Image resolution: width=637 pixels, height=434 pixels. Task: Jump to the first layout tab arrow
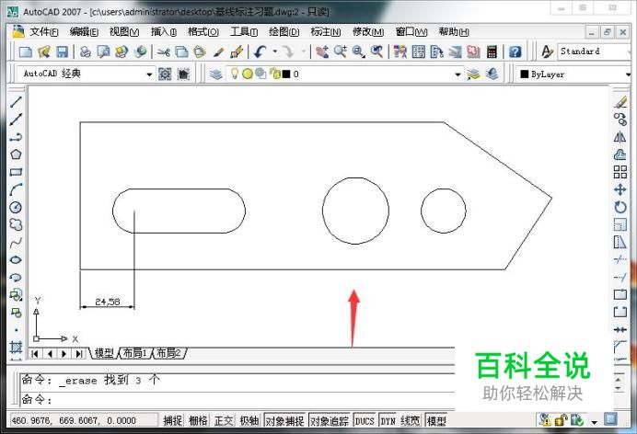pyautogui.click(x=35, y=354)
